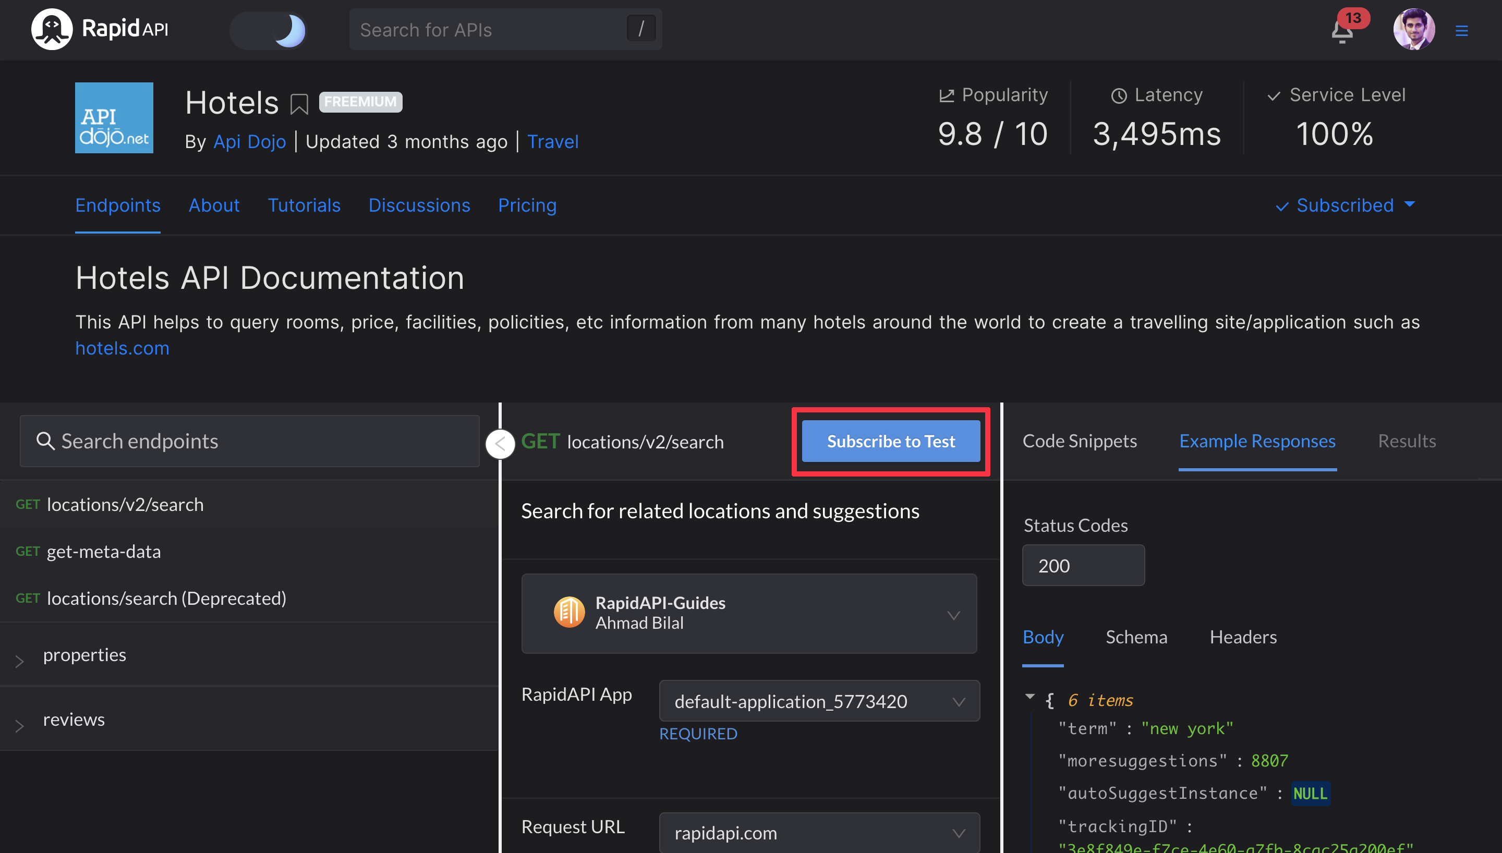This screenshot has width=1502, height=853.
Task: Click the user profile avatar
Action: pos(1413,29)
